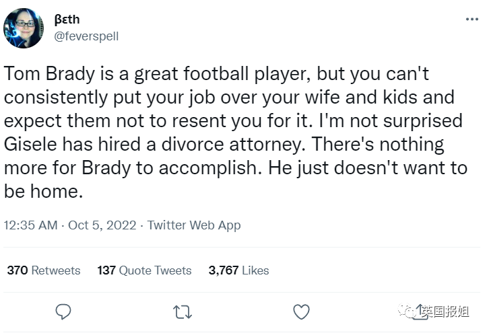Click the reply speech bubble icon

[63, 311]
